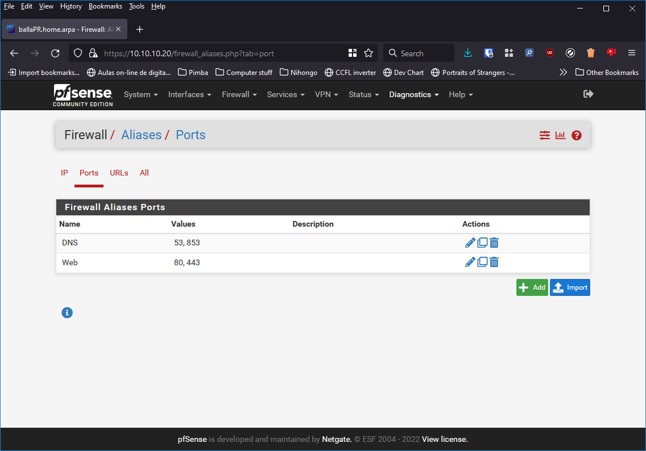Click the green Add button
The width and height of the screenshot is (646, 451).
(x=532, y=287)
